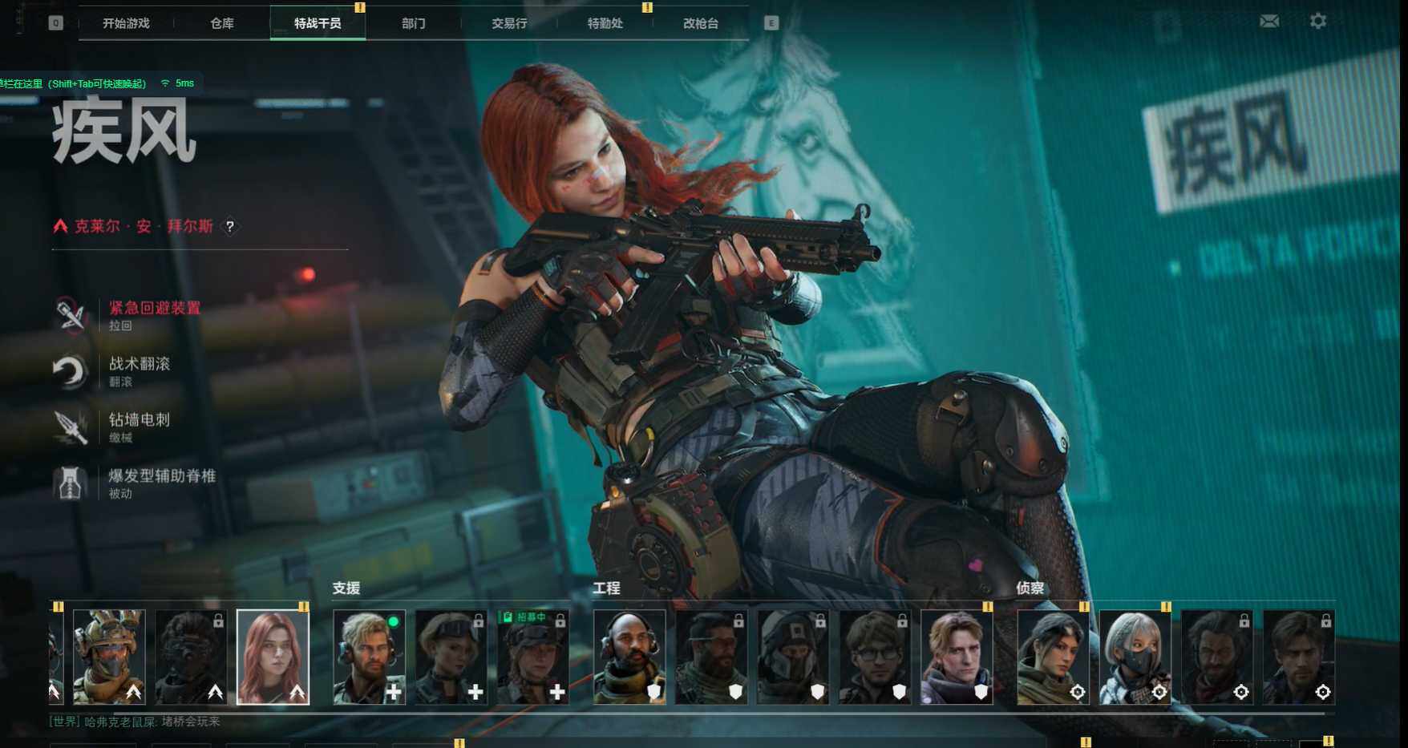1408x748 pixels.
Task: Click the 5ms ping readout
Action: coord(184,83)
